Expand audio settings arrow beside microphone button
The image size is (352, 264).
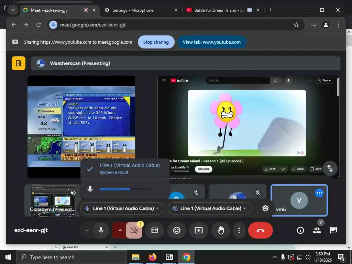(87, 230)
